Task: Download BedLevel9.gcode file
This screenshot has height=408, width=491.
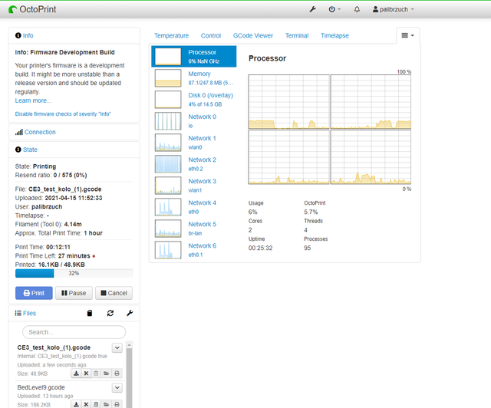Action: (x=76, y=404)
